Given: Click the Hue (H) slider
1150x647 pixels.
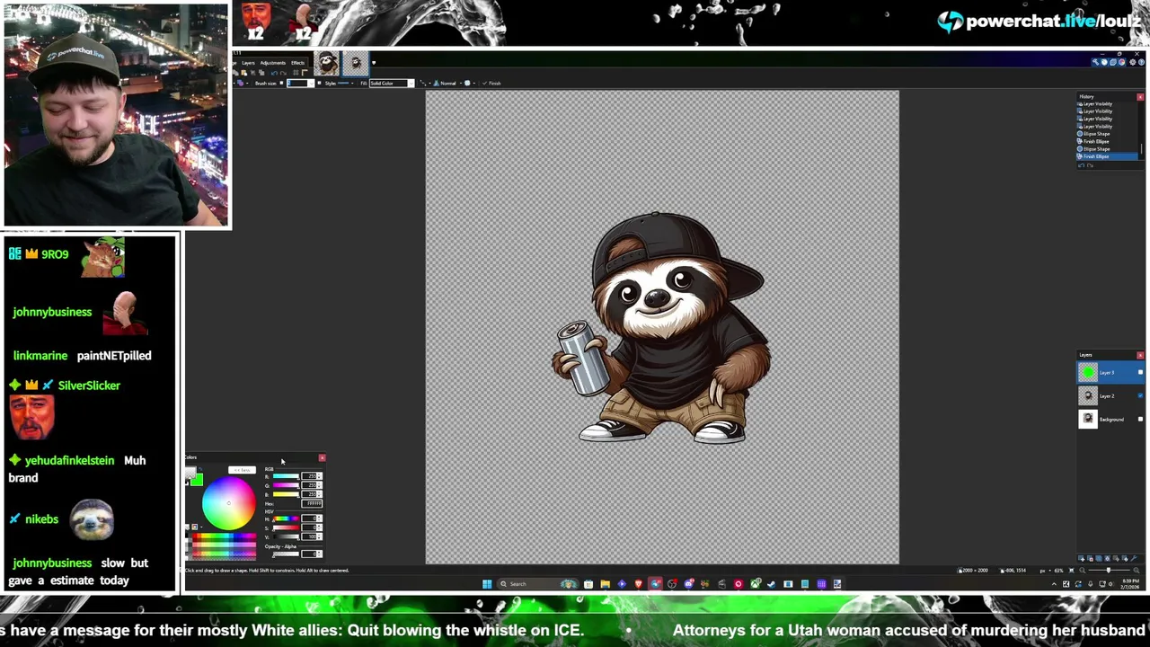Looking at the screenshot, I should pos(286,518).
